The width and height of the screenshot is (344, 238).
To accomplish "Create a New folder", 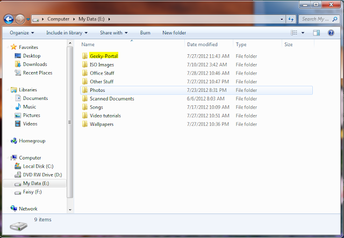I will pos(174,33).
